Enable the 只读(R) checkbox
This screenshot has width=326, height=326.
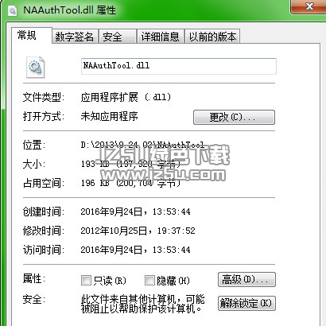[86, 281]
